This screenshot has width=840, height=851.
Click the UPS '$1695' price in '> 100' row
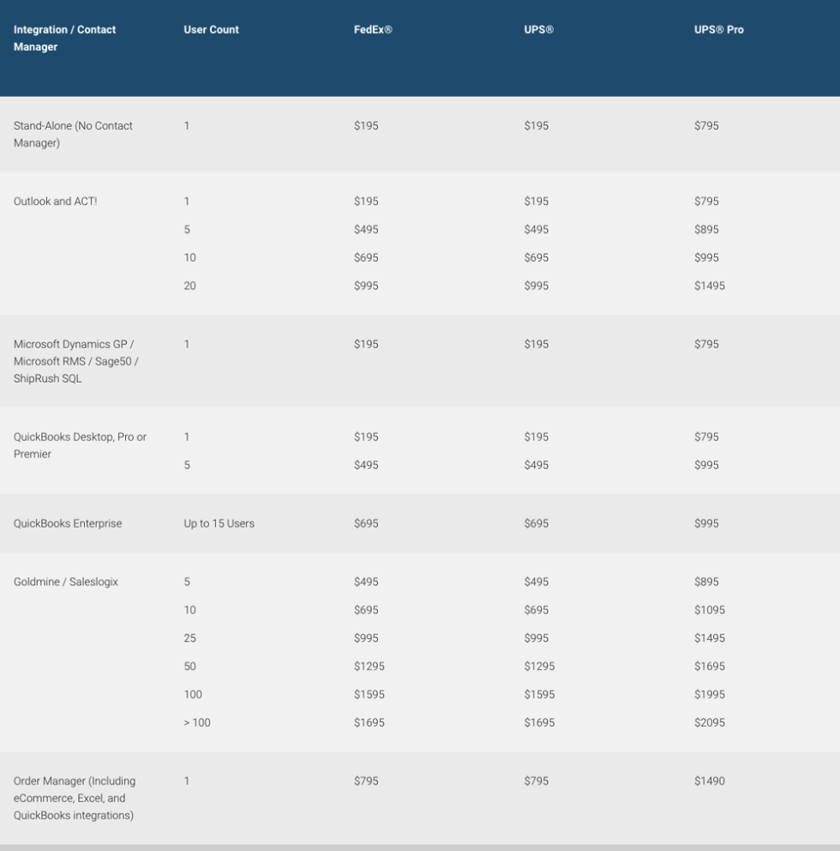coord(539,723)
